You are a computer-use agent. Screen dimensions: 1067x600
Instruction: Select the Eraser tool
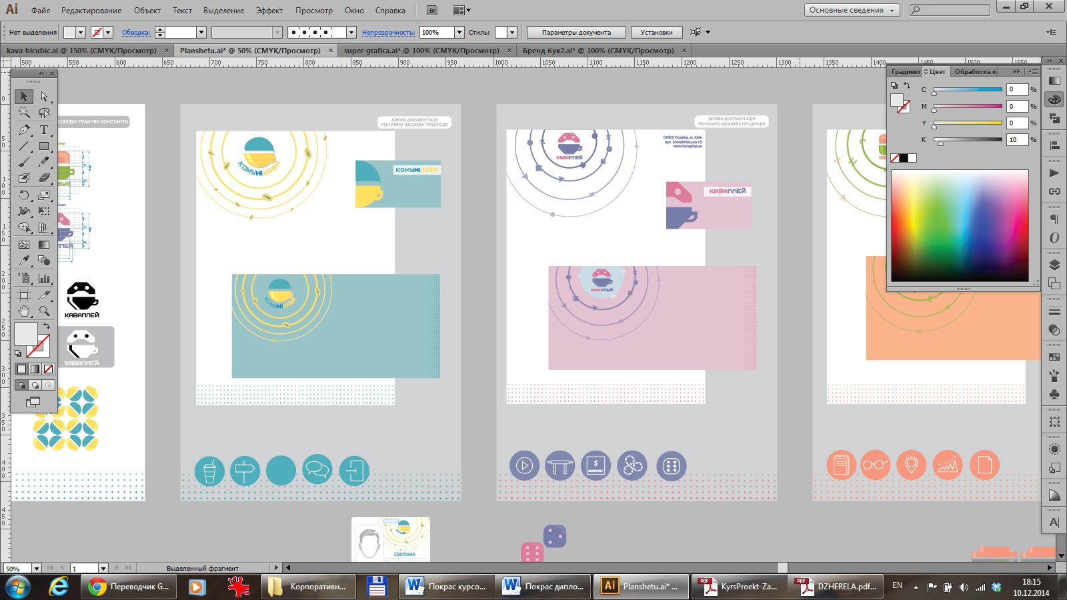(44, 178)
